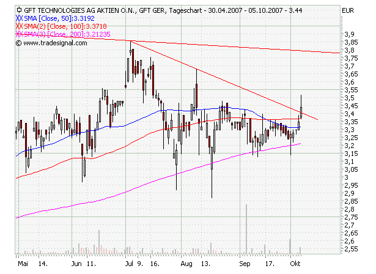Image resolution: width=376 pixels, height=274 pixels.
Task: Click the 9. date axis label
Action: (140, 264)
